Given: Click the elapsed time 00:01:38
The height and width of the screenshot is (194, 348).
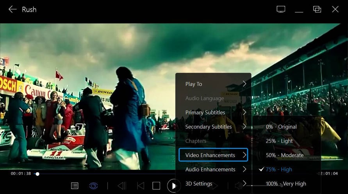Looking at the screenshot, I should (21, 174).
